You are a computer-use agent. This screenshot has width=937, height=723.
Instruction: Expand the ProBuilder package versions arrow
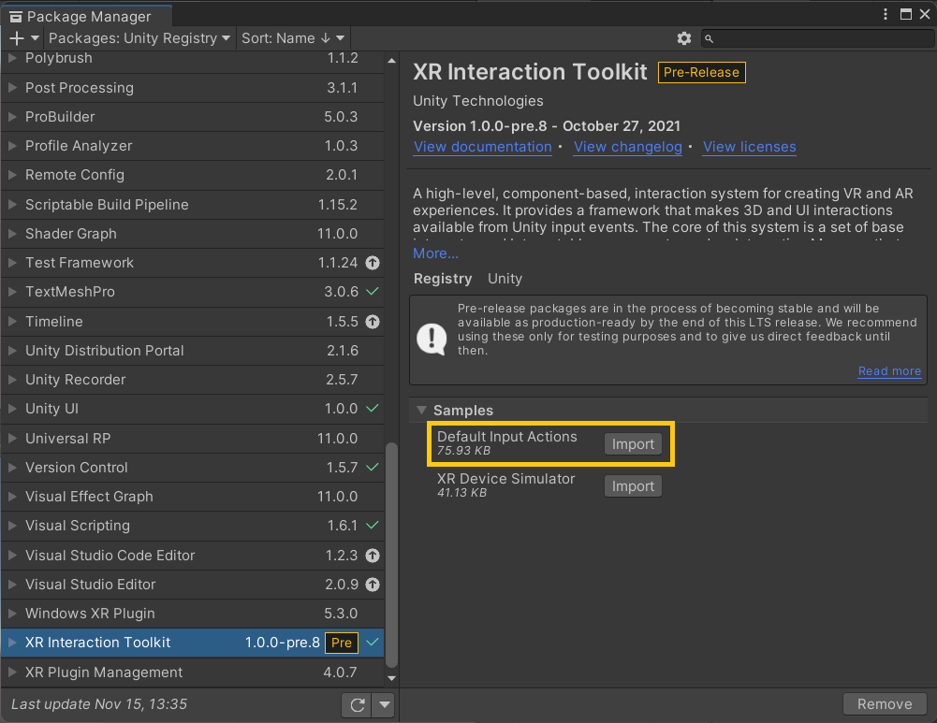[x=12, y=117]
